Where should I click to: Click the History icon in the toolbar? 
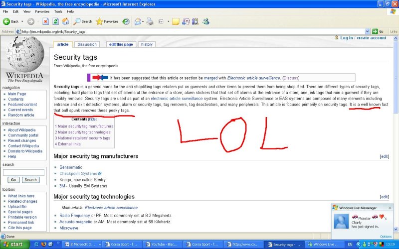(126, 21)
